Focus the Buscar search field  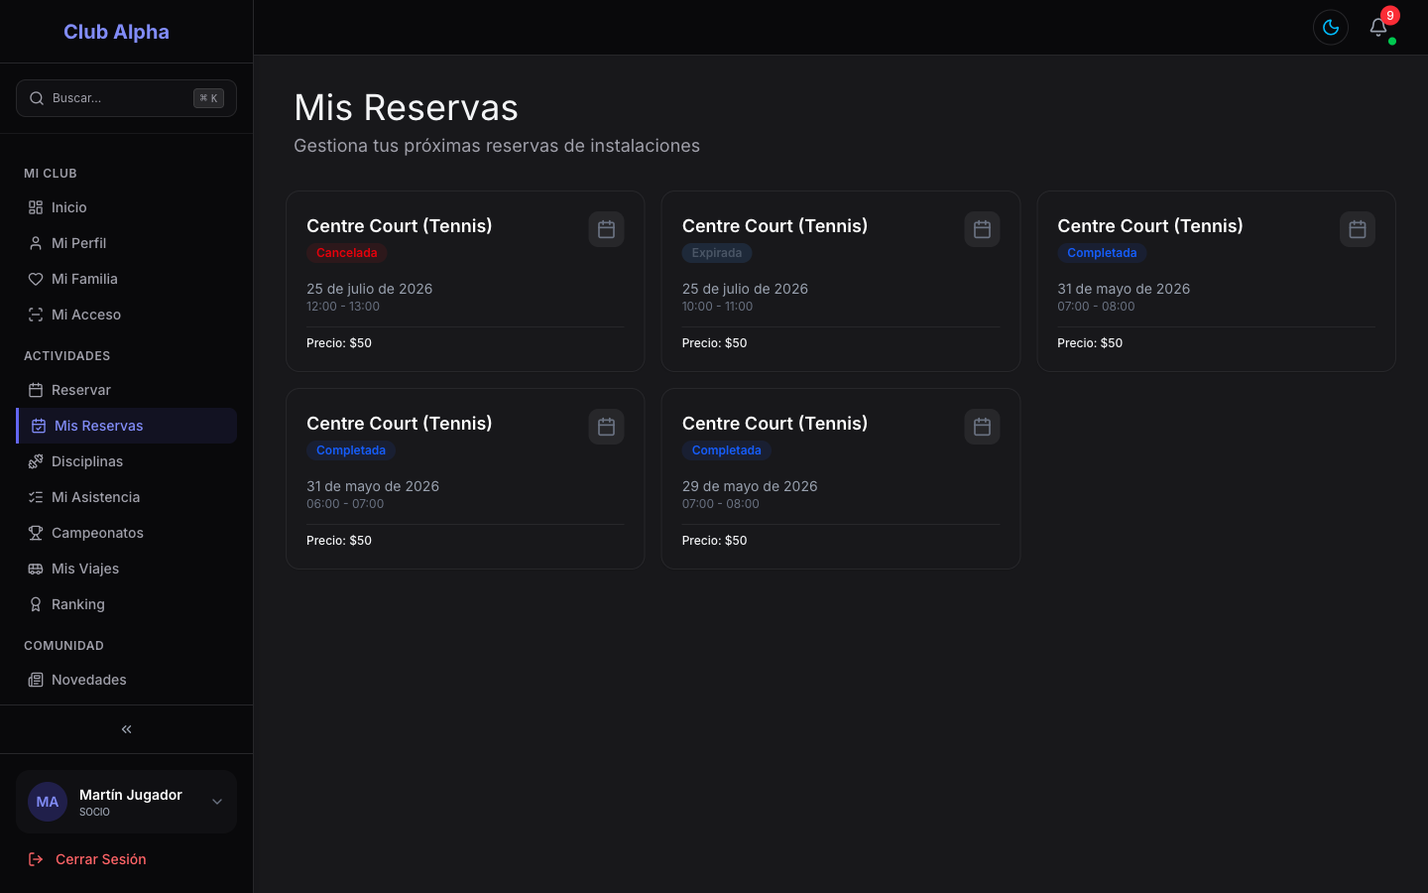[126, 98]
